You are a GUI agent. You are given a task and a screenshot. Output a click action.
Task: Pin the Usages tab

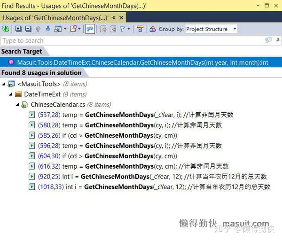(x=113, y=17)
